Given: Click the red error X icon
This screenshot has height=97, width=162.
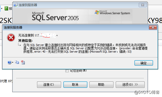Looking at the screenshot, I should (11, 38).
